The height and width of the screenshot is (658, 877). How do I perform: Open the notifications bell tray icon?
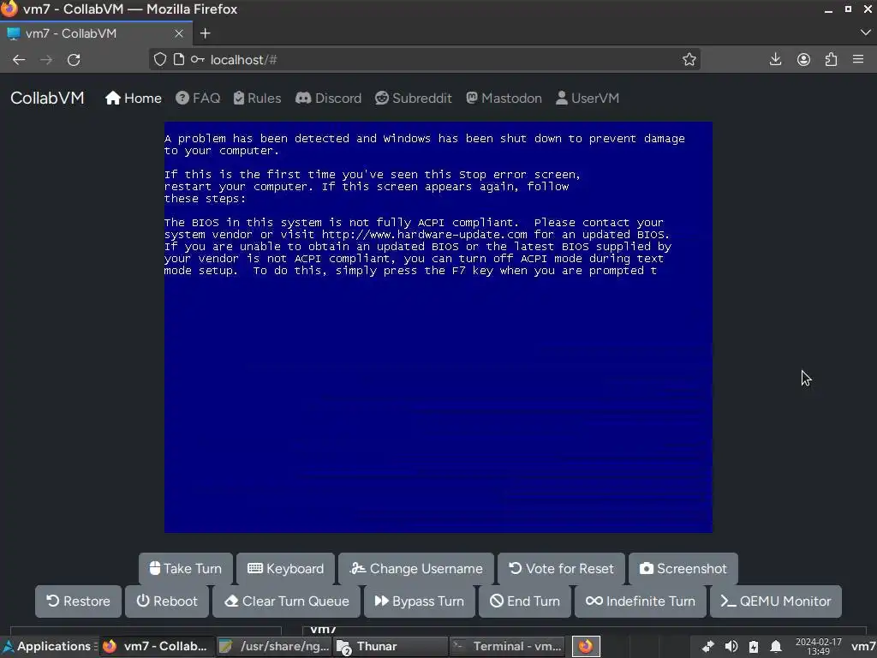coord(776,646)
